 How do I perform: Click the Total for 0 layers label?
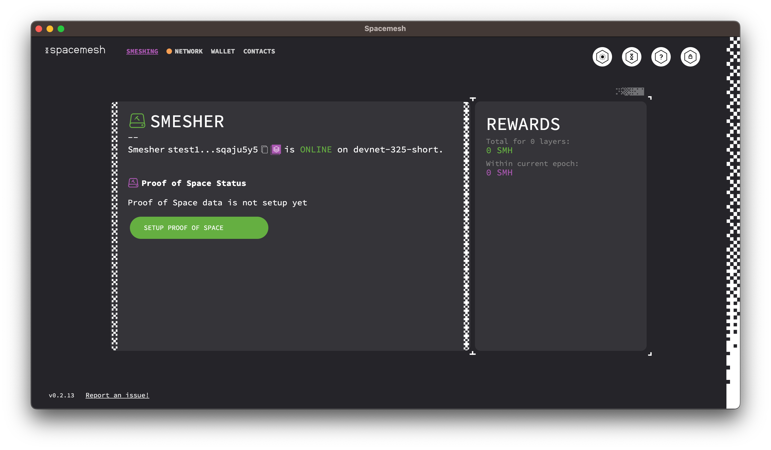coord(528,141)
